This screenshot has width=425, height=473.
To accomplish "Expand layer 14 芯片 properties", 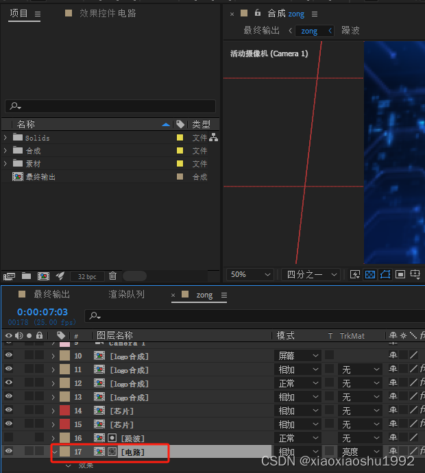I will coord(53,411).
